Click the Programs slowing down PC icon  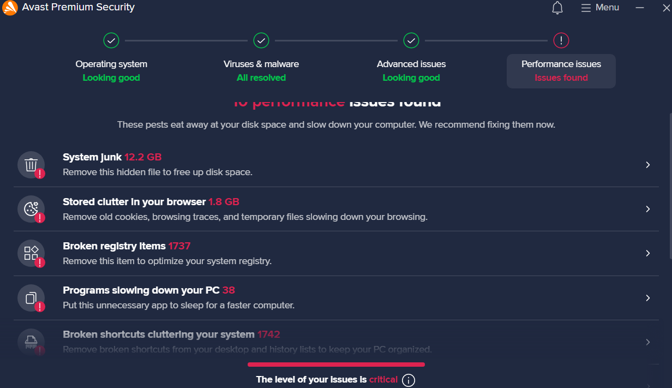pos(31,298)
